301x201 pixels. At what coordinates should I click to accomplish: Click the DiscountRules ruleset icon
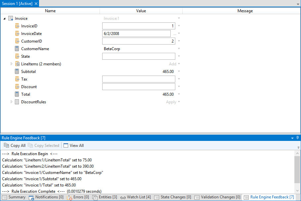click(x=17, y=102)
